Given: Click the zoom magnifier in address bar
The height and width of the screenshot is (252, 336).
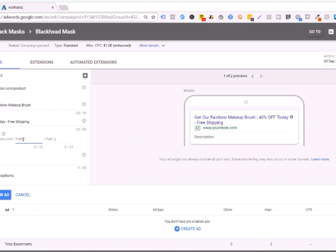Looking at the screenshot, I should pyautogui.click(x=146, y=17).
